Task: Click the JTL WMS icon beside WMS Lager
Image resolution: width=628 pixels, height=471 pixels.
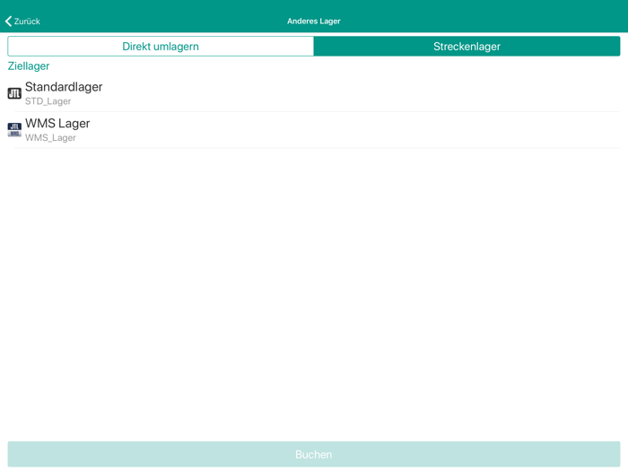Action: [x=14, y=130]
